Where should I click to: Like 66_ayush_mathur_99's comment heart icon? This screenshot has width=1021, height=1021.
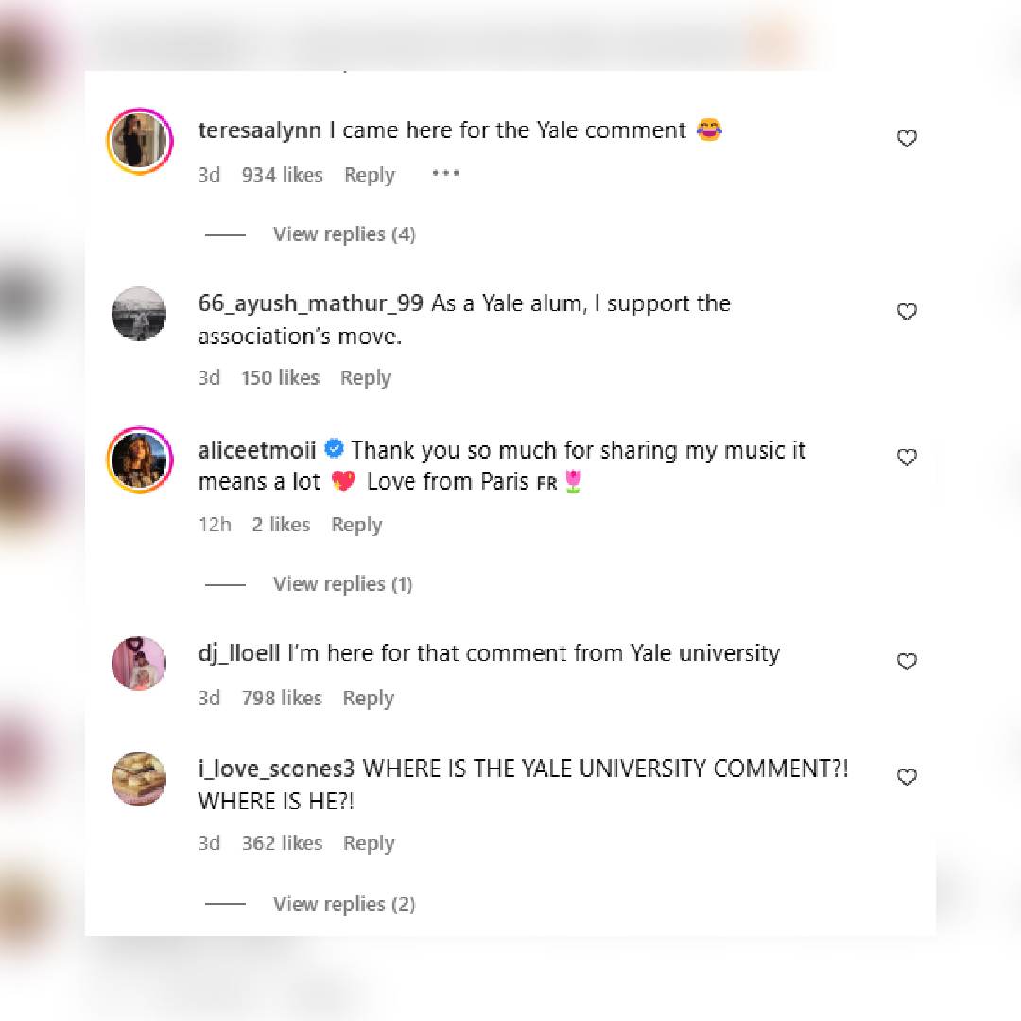point(907,312)
